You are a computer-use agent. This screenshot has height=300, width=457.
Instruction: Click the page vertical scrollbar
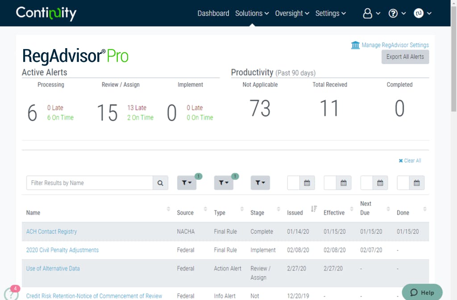pos(454,58)
